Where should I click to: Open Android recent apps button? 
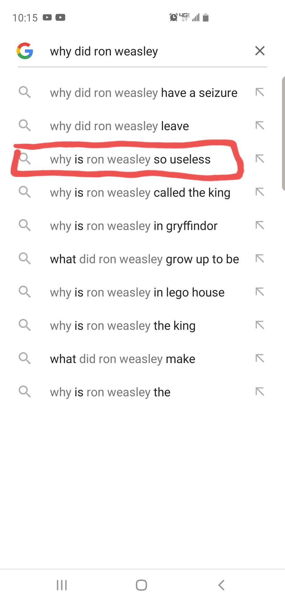[x=62, y=585]
